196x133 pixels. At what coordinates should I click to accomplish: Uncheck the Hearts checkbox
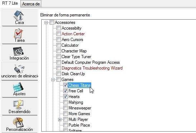[65, 97]
